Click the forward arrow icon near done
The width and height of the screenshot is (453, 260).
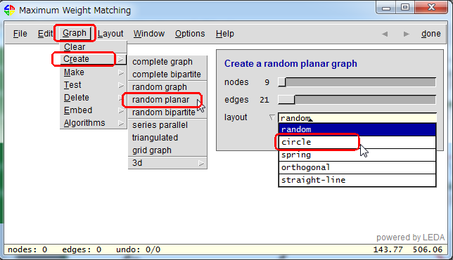coord(406,34)
